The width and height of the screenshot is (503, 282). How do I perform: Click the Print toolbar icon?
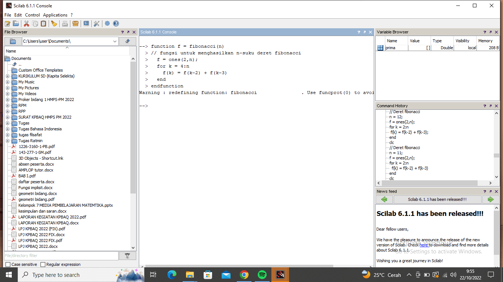pyautogui.click(x=65, y=23)
